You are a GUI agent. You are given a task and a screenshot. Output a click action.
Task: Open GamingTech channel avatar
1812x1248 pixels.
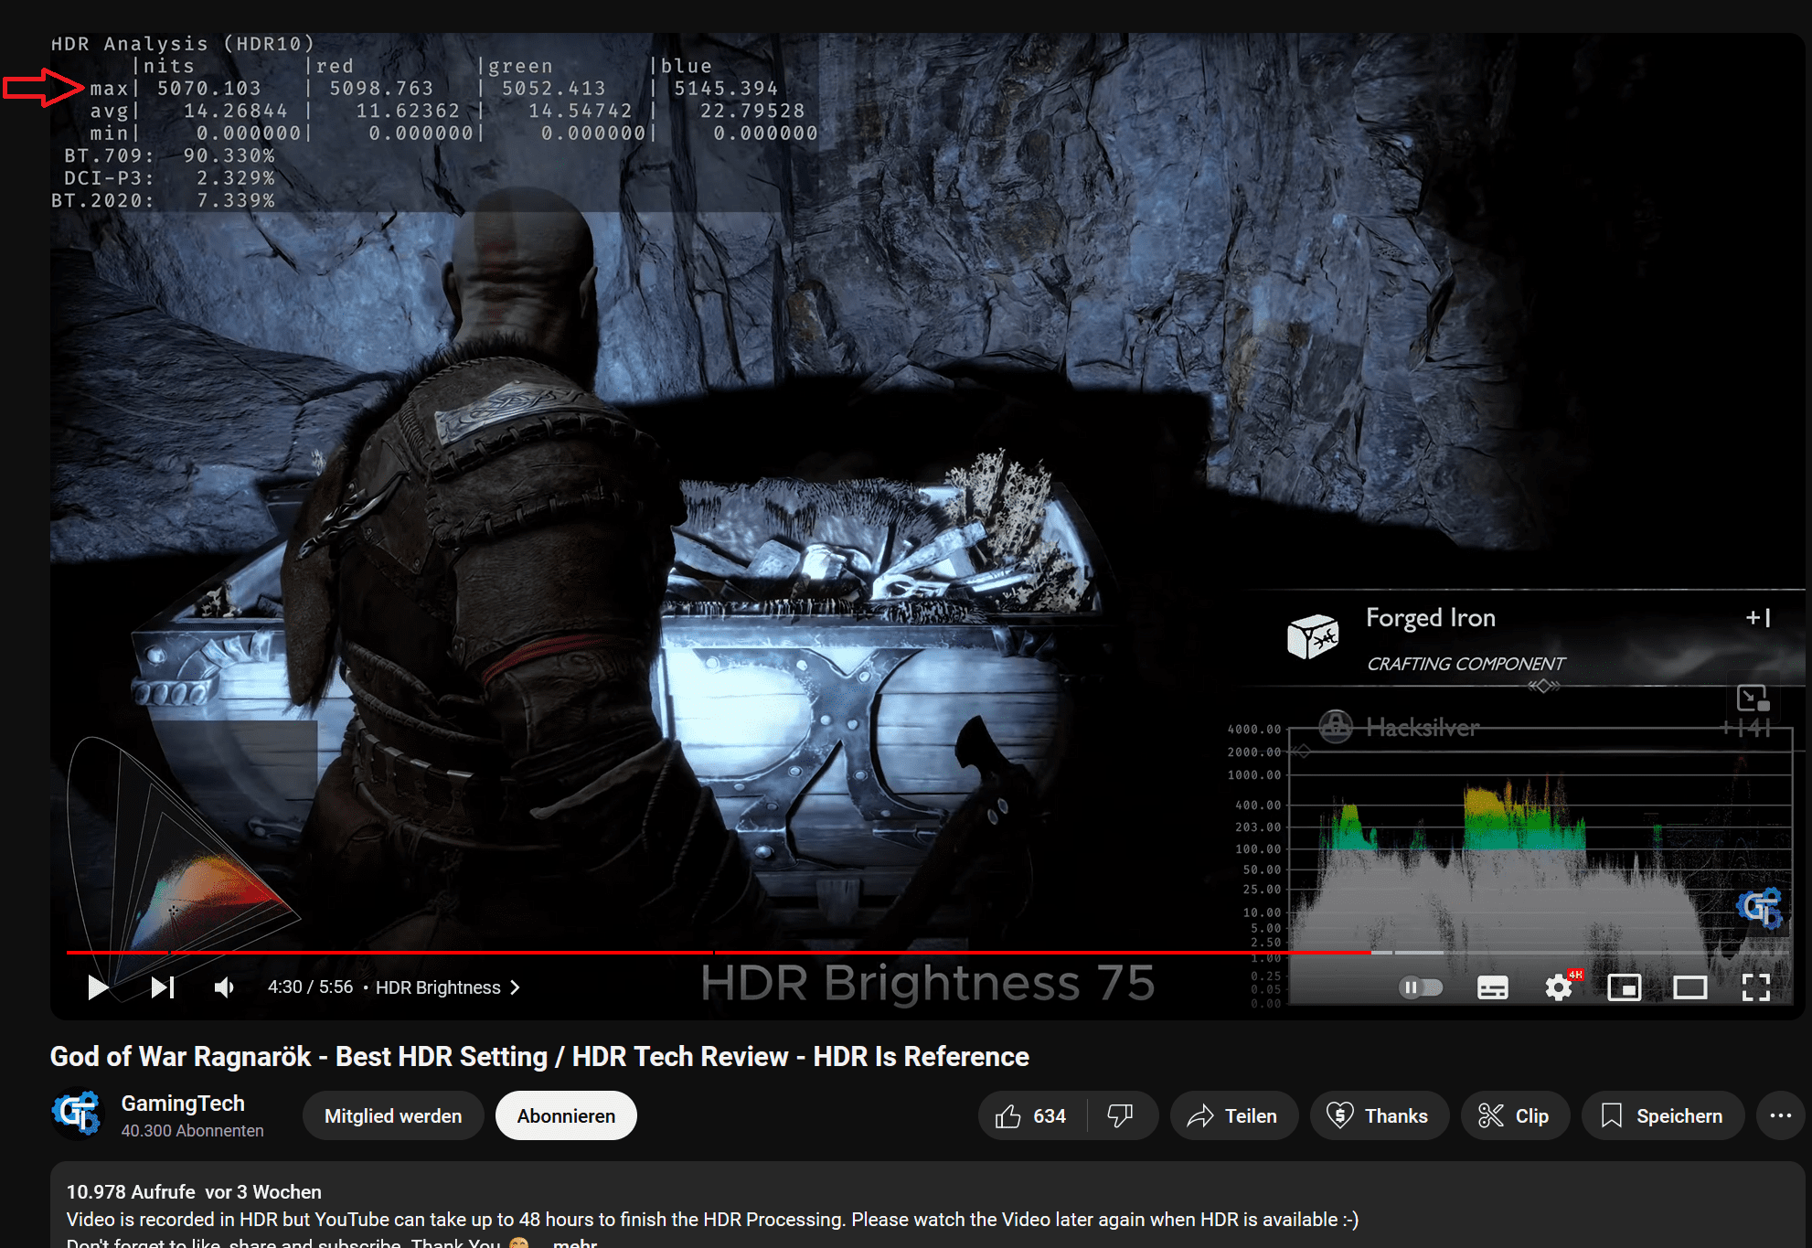[77, 1114]
